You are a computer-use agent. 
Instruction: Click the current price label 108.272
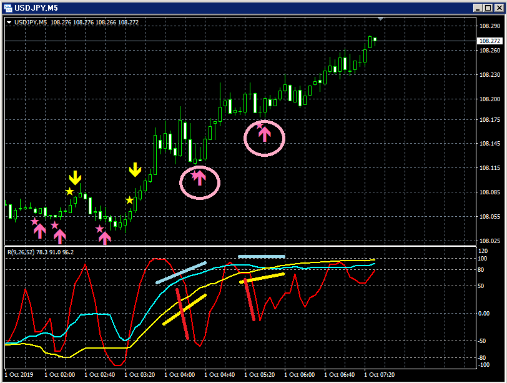490,41
